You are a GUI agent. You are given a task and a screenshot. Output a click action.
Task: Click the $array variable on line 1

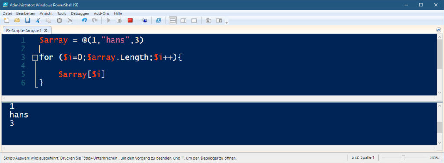click(x=54, y=40)
